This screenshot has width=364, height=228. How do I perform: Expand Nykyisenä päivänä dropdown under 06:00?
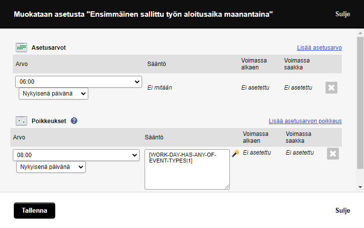pos(53,94)
